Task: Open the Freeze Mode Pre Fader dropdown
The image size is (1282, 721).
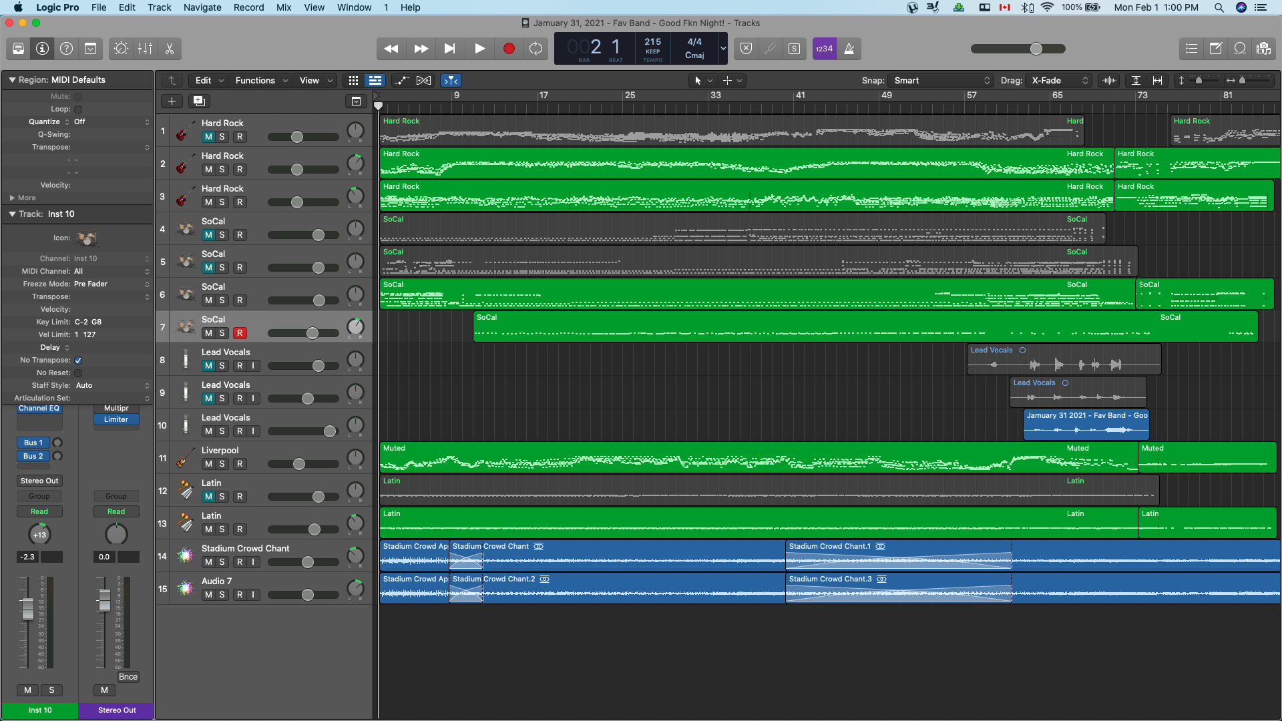Action: pyautogui.click(x=112, y=284)
